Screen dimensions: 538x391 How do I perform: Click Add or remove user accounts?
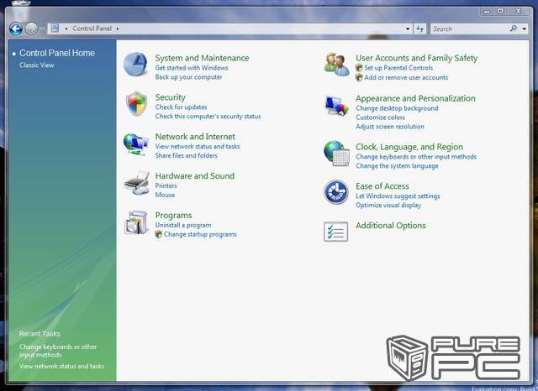pos(406,78)
